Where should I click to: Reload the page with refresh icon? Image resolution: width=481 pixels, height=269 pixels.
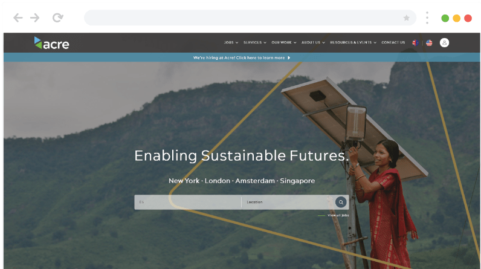(x=57, y=18)
